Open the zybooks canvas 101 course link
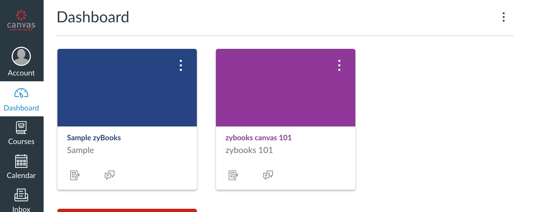Image resolution: width=534 pixels, height=212 pixels. (x=258, y=138)
